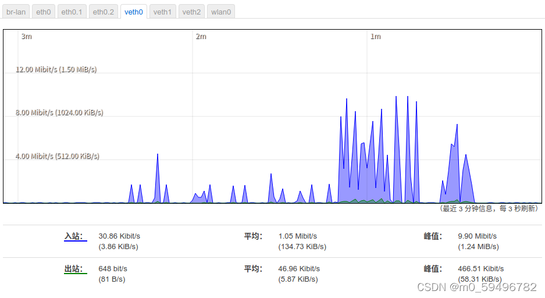The width and height of the screenshot is (545, 298).
Task: Select the (134.73 KiB/s) average value
Action: point(302,247)
